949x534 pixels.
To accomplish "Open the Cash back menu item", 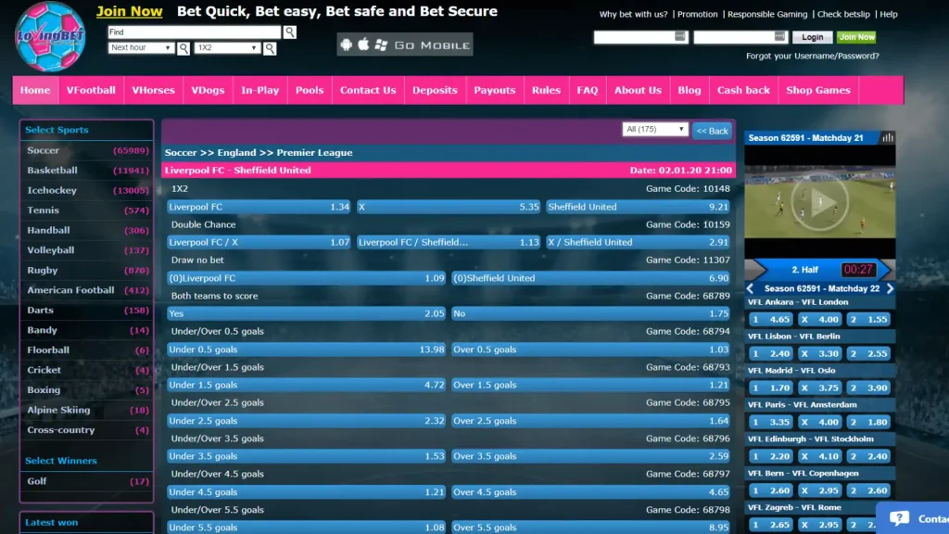I will (x=743, y=90).
